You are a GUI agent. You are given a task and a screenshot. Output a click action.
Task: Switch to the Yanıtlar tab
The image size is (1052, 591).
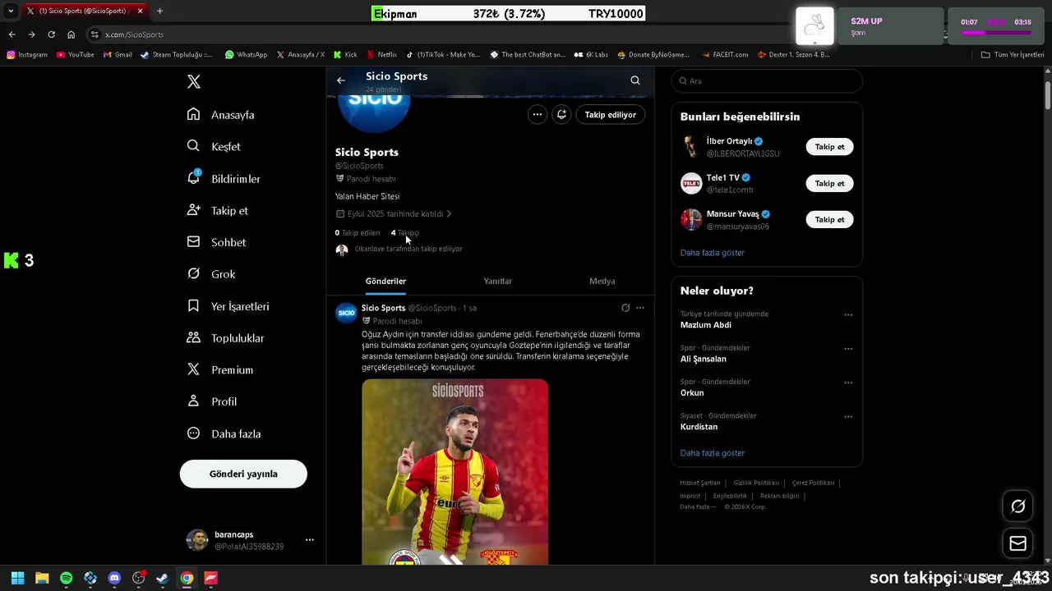[497, 281]
